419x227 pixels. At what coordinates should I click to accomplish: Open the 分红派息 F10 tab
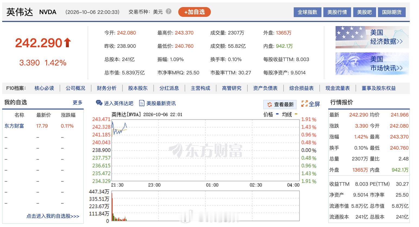[x=169, y=88]
